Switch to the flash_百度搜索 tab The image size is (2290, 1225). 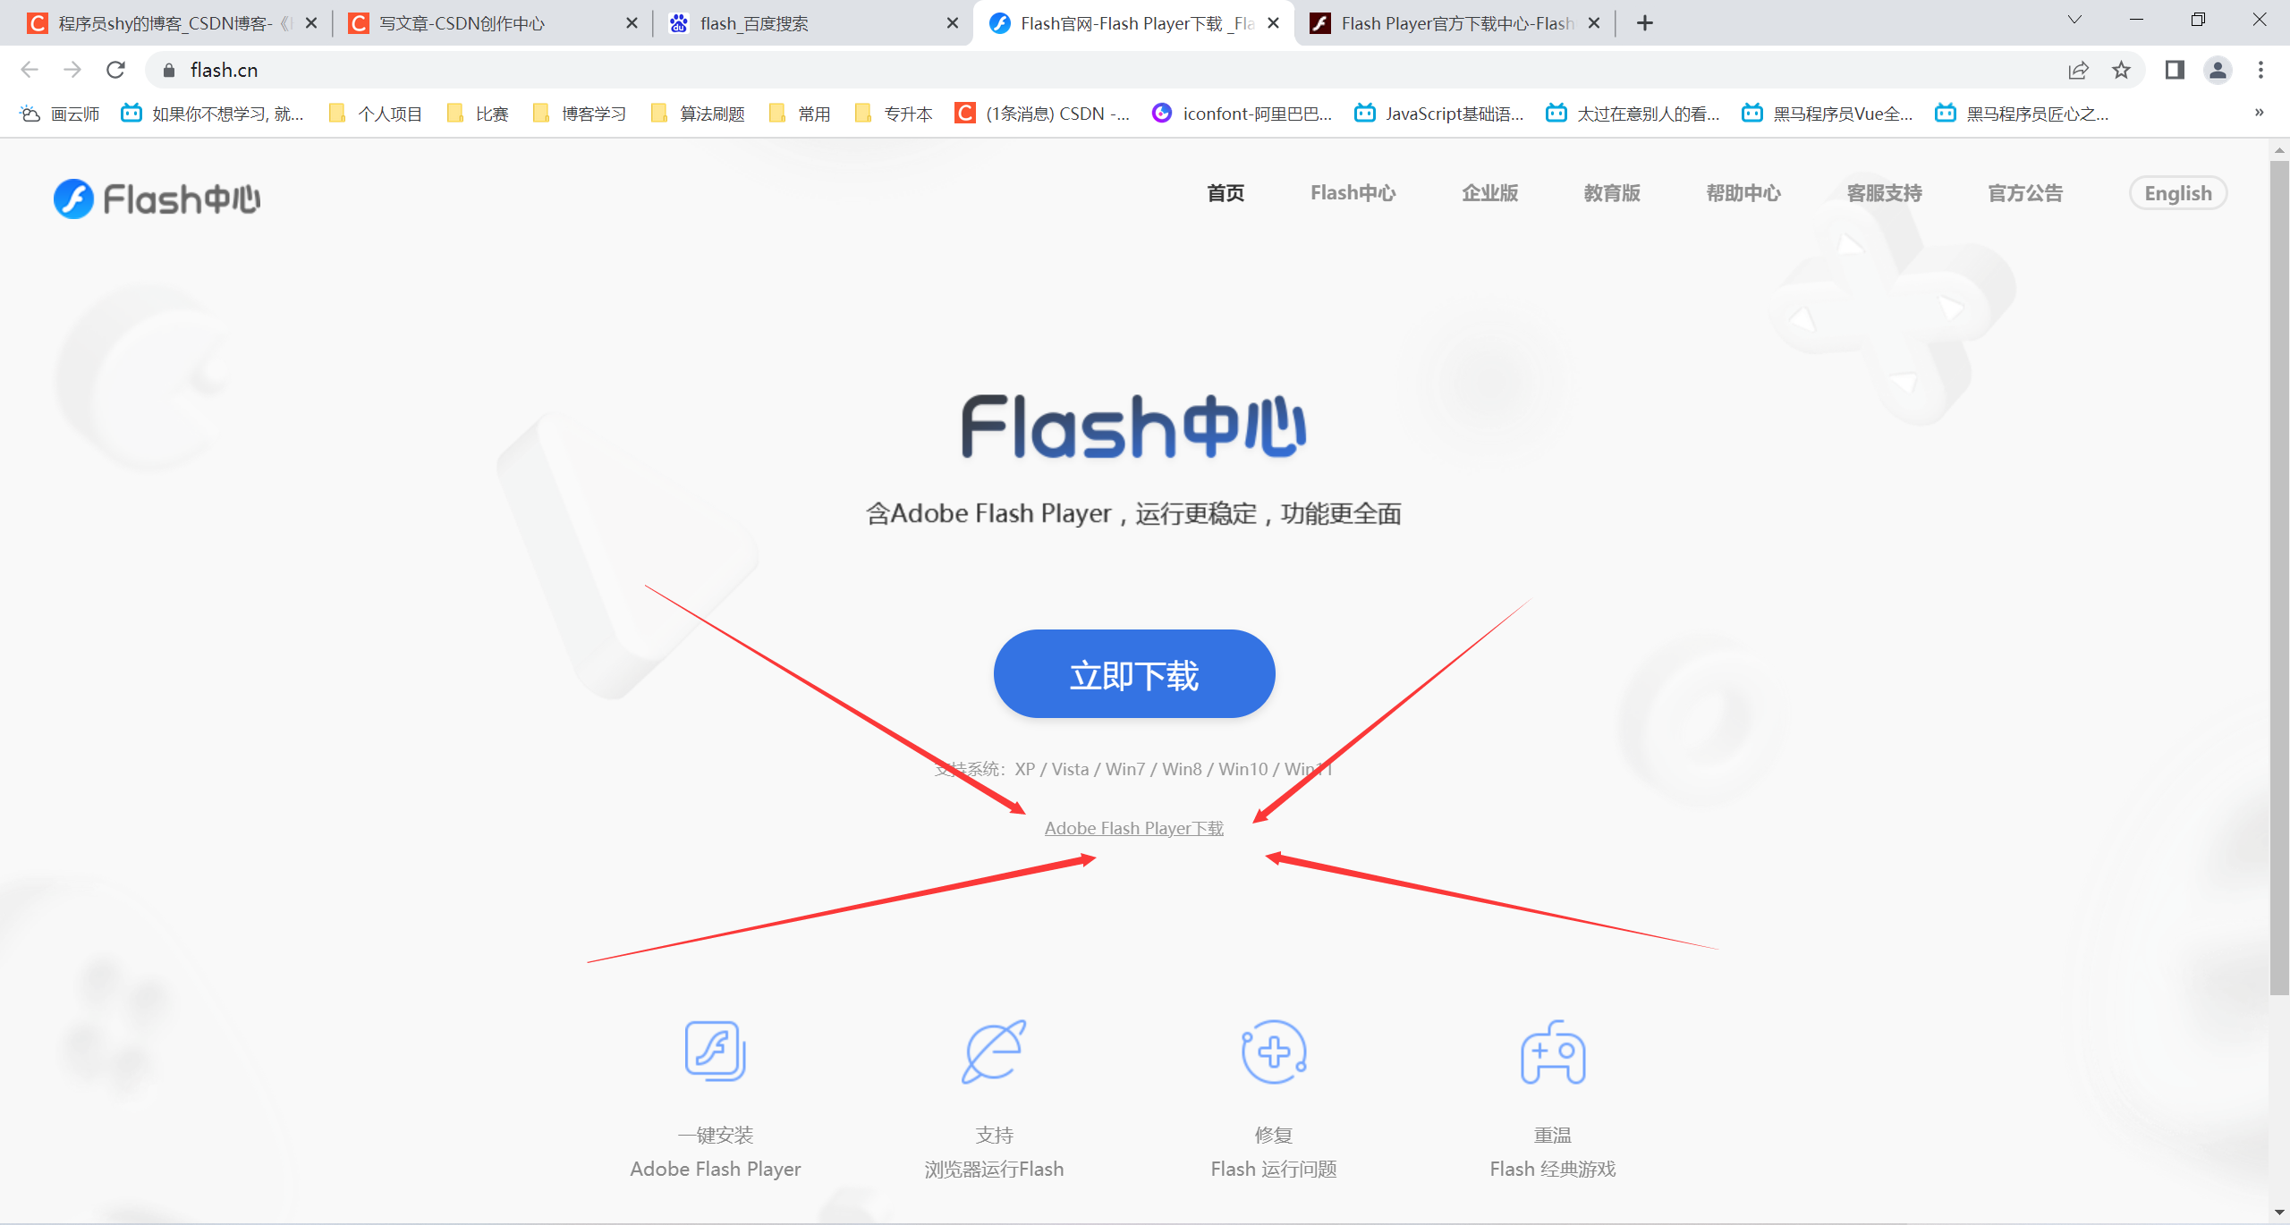coord(812,23)
